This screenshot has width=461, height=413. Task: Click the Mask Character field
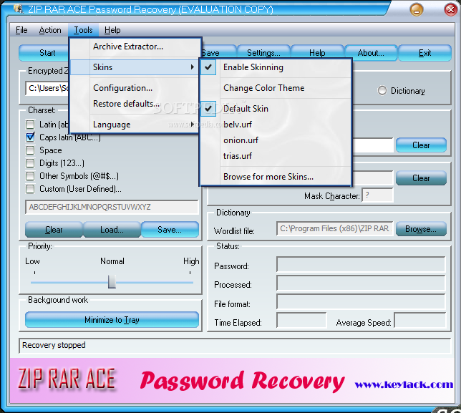coord(377,195)
